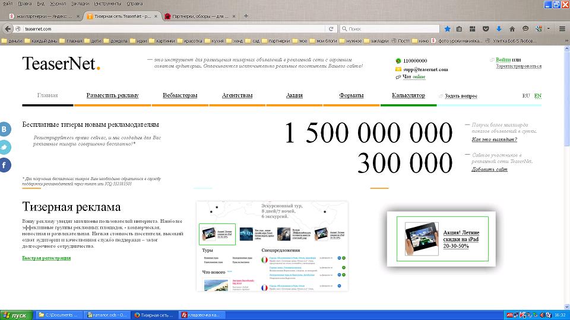570x320 pixels.
Task: Click the teaser layout example screenshot
Action: (272, 246)
